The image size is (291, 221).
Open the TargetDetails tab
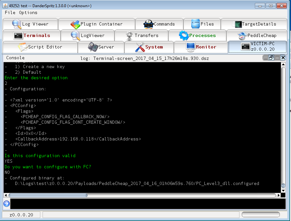(254, 24)
